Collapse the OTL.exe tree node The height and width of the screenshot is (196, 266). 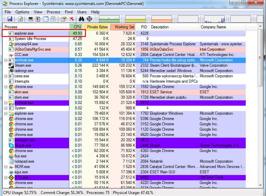click(6, 177)
